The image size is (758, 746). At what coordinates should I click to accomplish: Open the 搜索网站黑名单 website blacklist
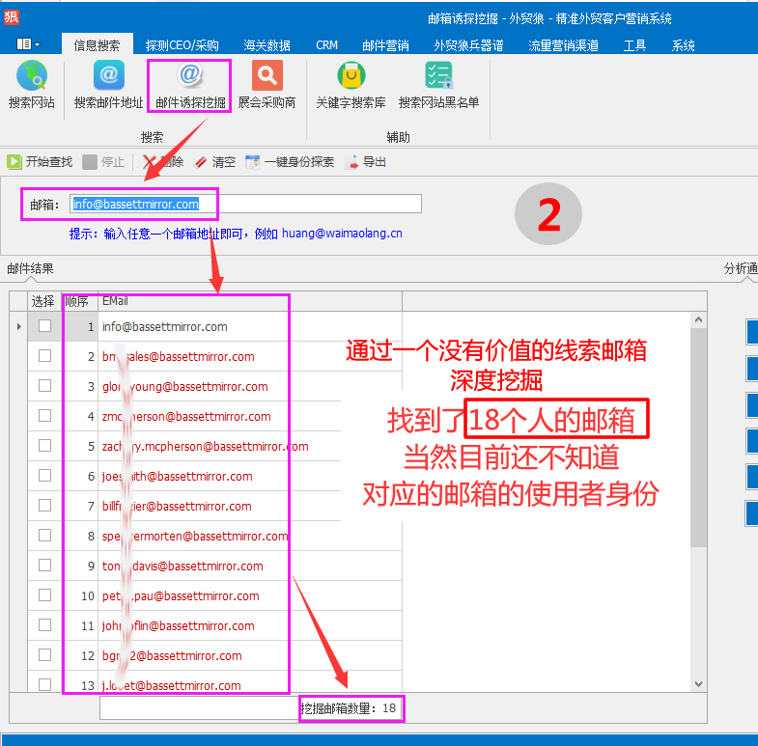438,85
